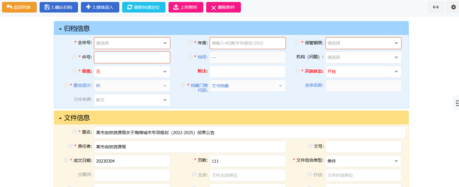Viewport: 459px width, 187px height.
Task: Click help icon beside 主送
Action: [x=194, y=174]
